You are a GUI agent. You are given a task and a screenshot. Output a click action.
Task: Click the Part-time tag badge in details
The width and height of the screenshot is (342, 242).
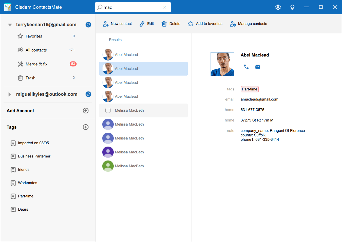point(249,89)
